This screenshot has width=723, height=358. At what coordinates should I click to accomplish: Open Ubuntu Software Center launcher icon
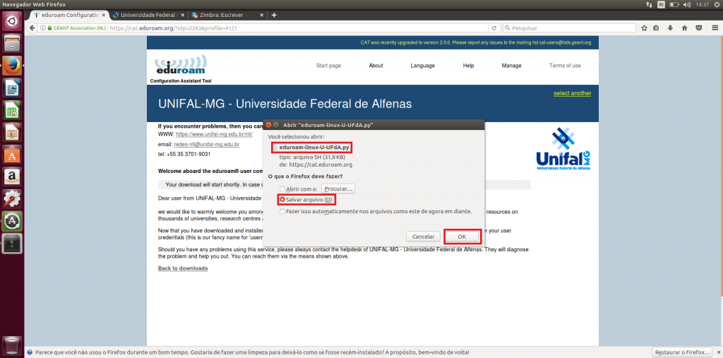12,155
